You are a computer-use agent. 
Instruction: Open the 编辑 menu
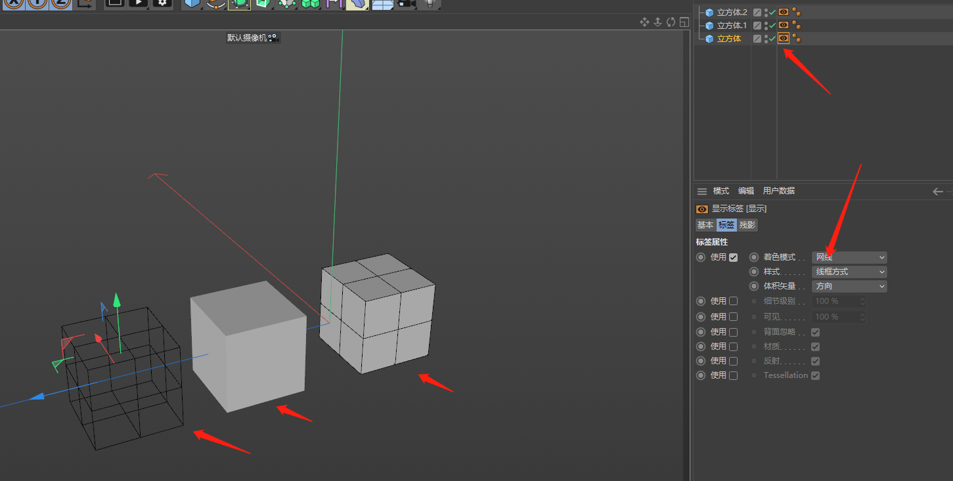[x=746, y=191]
